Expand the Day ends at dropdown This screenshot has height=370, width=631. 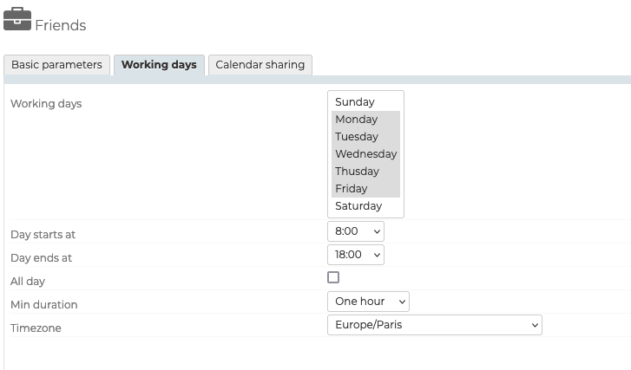click(356, 255)
